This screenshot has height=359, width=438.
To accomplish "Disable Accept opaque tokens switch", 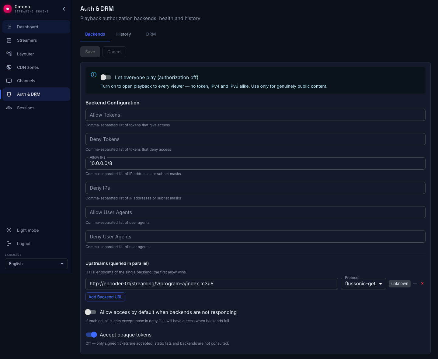I will [91, 335].
